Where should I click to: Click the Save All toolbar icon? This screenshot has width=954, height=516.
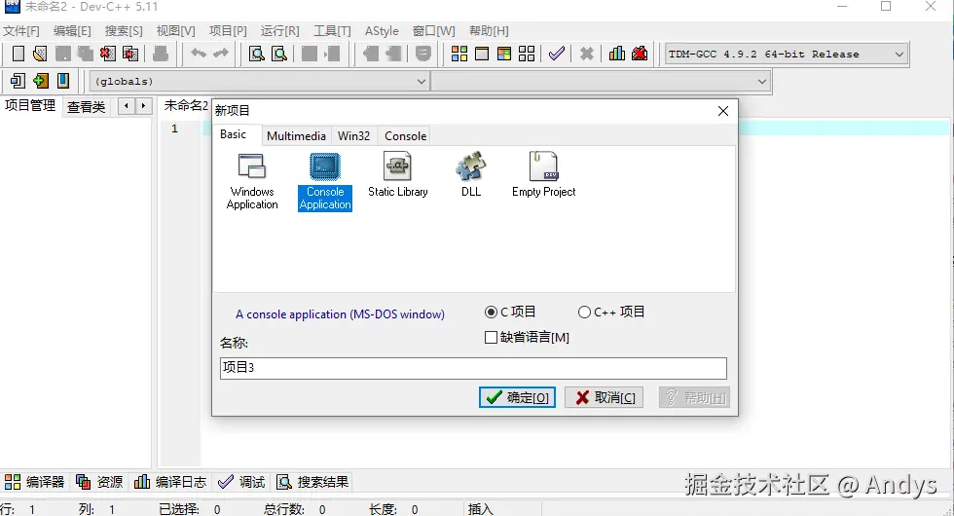coord(86,54)
